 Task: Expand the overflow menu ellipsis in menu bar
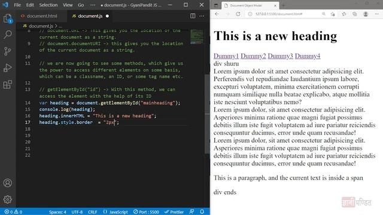[93, 5]
